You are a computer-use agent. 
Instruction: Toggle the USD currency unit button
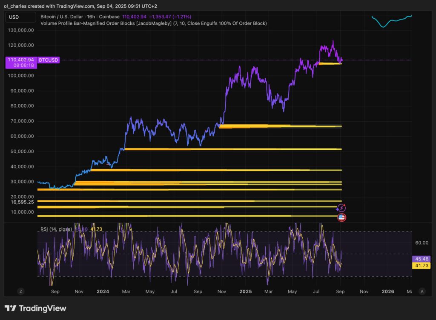click(19, 17)
